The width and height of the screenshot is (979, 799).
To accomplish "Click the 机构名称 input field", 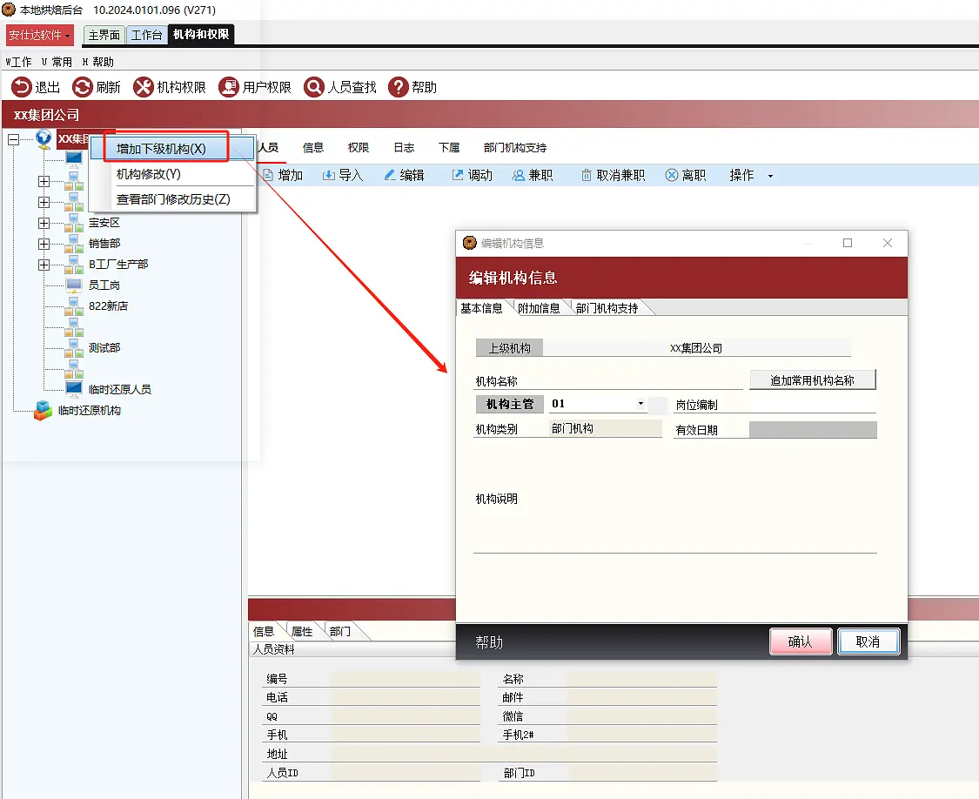I will point(631,380).
